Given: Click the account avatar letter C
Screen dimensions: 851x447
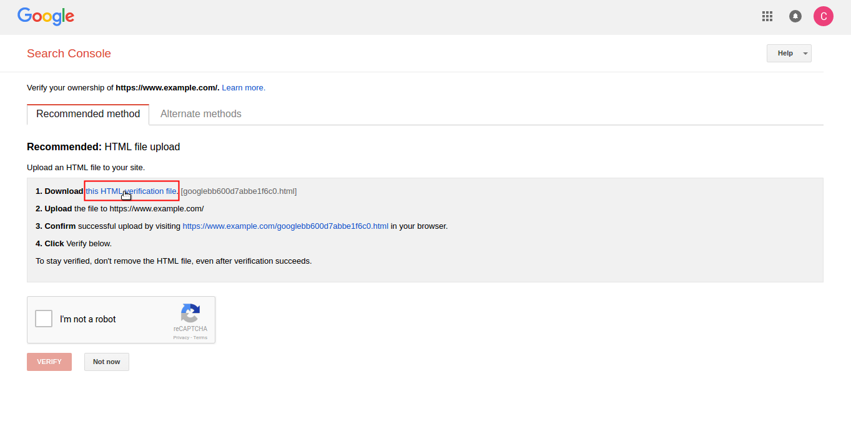Looking at the screenshot, I should coord(824,16).
